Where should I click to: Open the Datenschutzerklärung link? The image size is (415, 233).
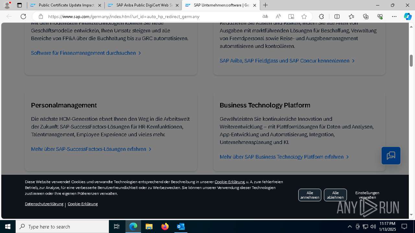pos(44,204)
